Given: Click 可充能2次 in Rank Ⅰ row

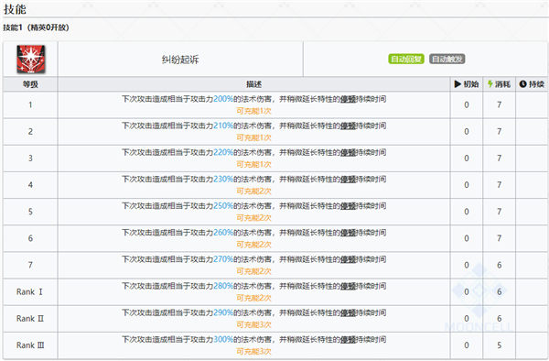Looking at the screenshot, I should click(x=253, y=299).
